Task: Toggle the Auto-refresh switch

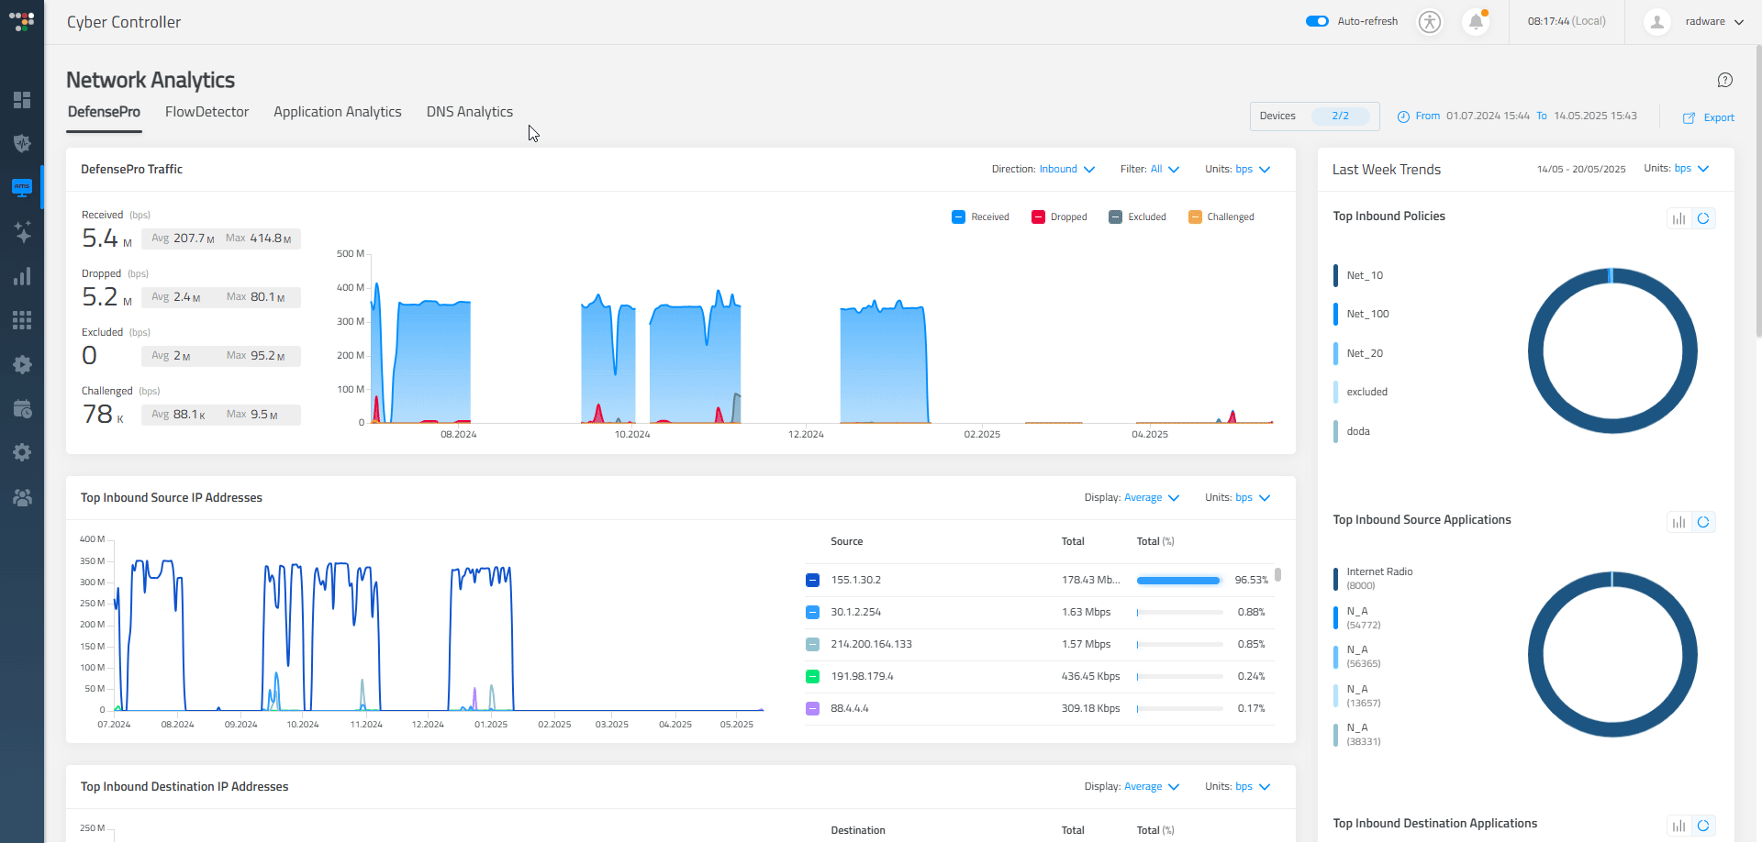Action: (x=1317, y=21)
